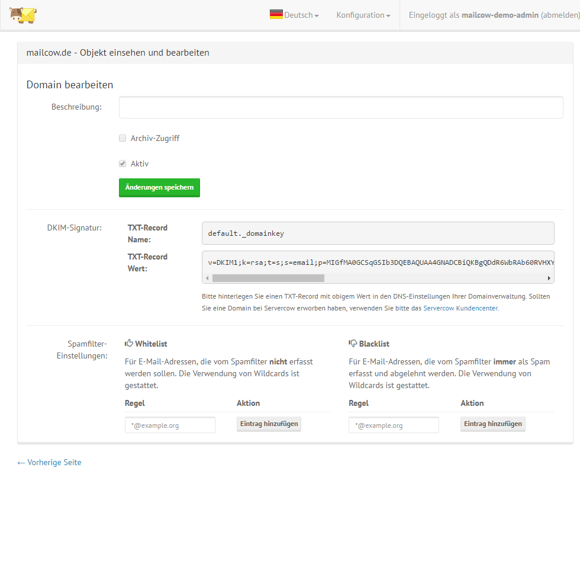Click the German flag icon
This screenshot has width=580, height=570.
pos(276,15)
